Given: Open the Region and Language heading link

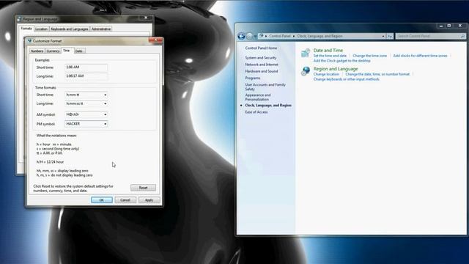Looking at the screenshot, I should pos(336,69).
